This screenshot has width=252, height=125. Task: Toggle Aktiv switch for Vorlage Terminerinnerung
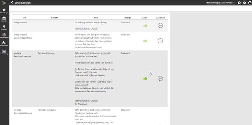point(145,79)
